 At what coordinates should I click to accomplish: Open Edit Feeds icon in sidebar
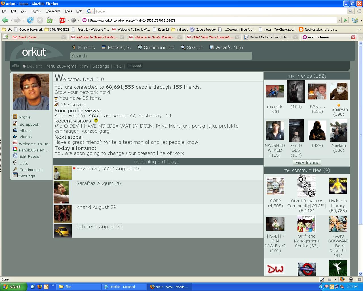(x=15, y=156)
